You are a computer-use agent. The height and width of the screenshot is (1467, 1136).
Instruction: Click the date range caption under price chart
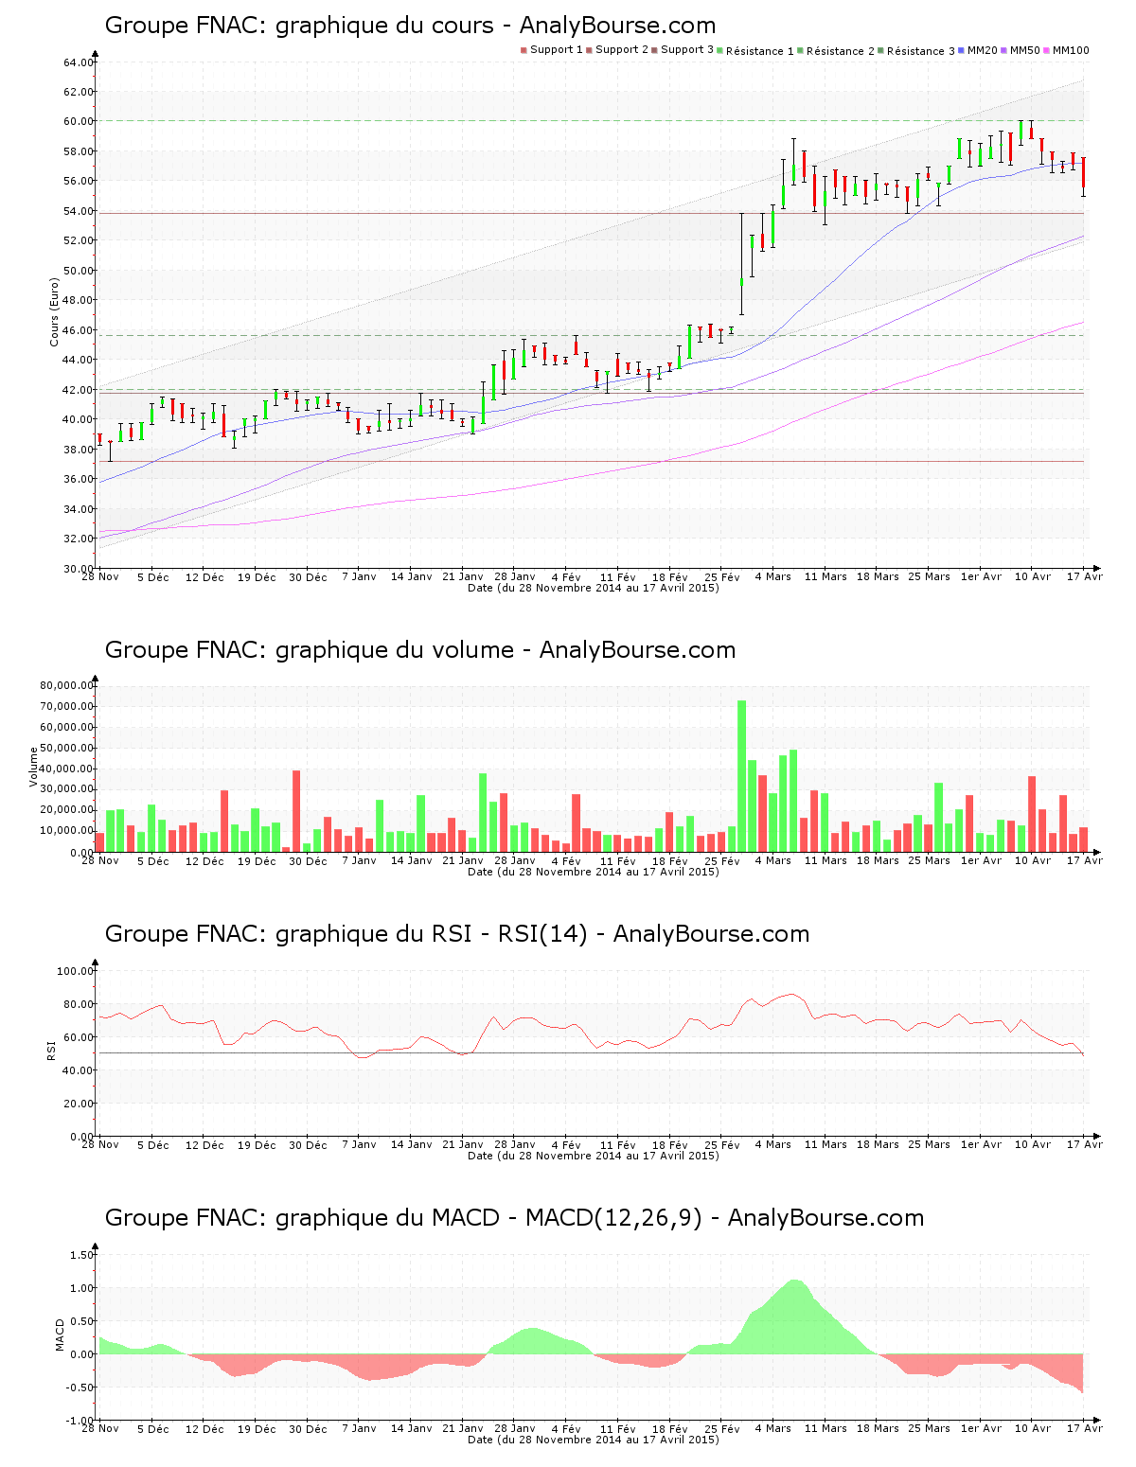coord(594,588)
